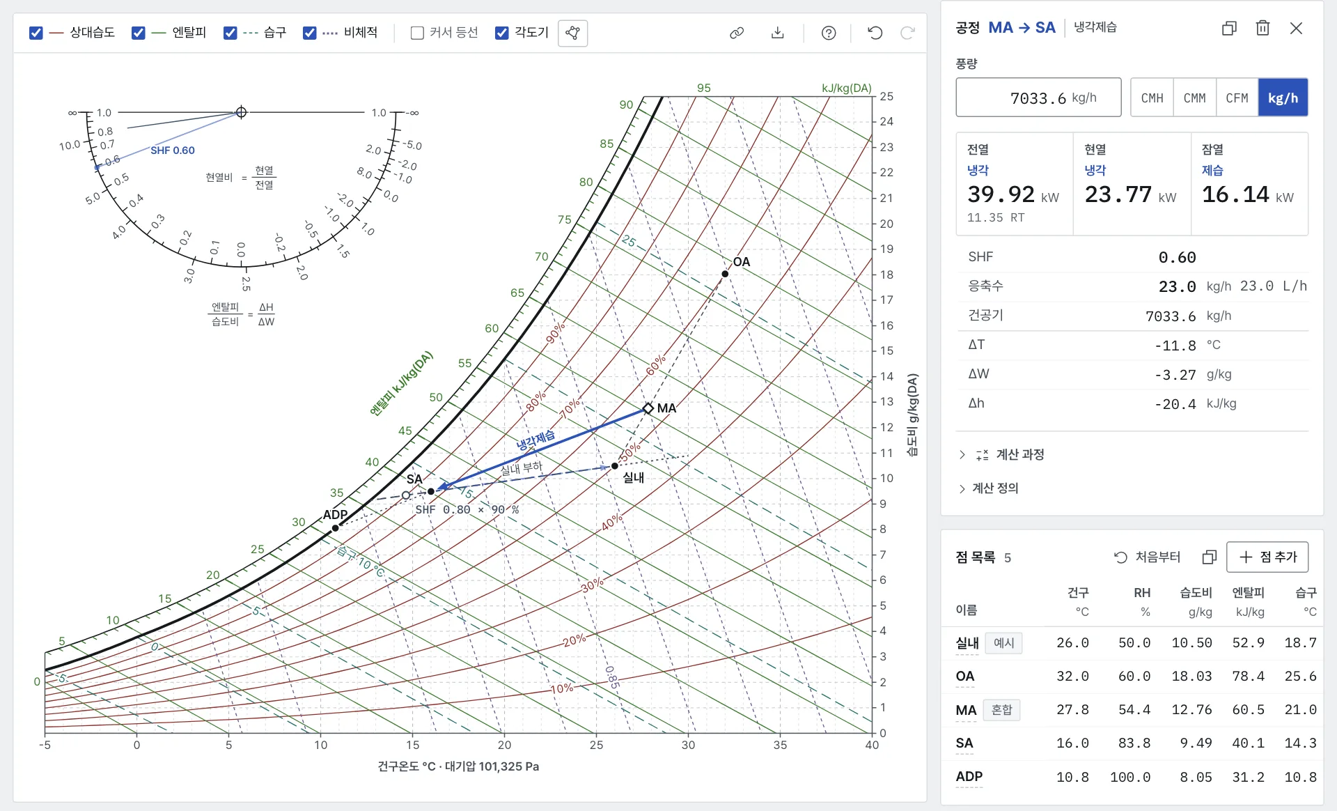Undo the last action
This screenshot has width=1337, height=811.
point(875,33)
